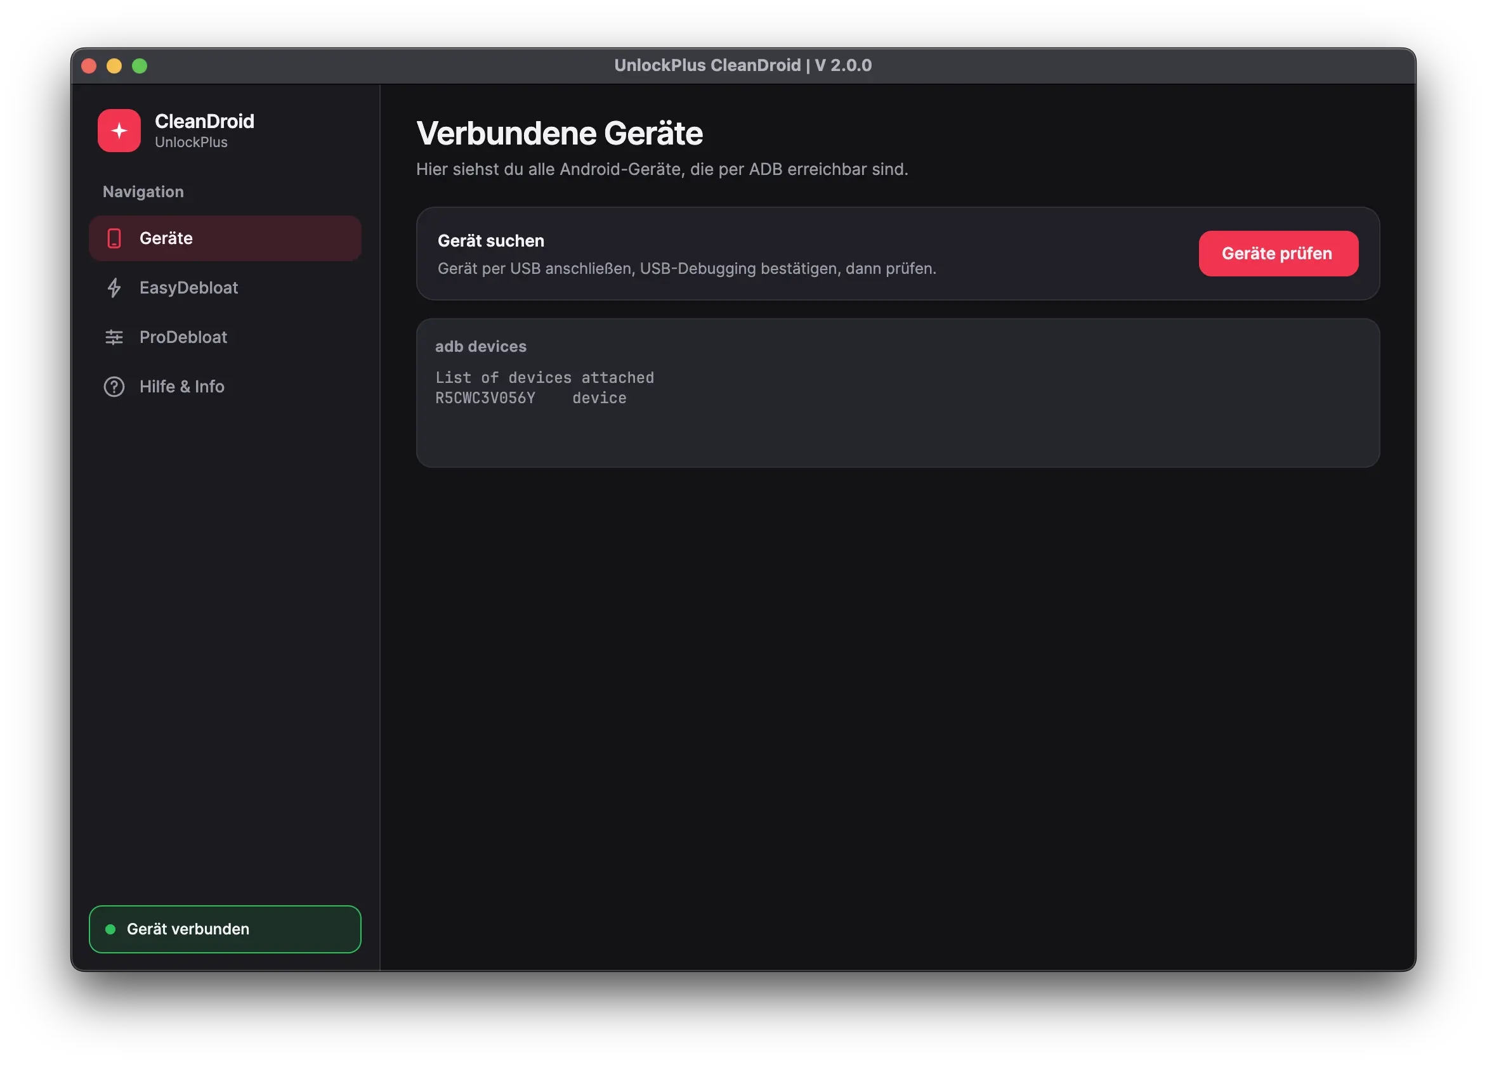Click the Gerät suchen card title
1487x1065 pixels.
490,241
